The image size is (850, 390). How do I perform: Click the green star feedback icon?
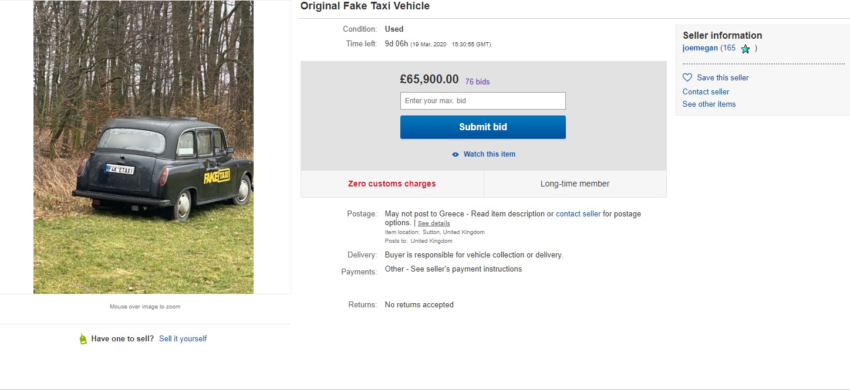click(x=746, y=49)
